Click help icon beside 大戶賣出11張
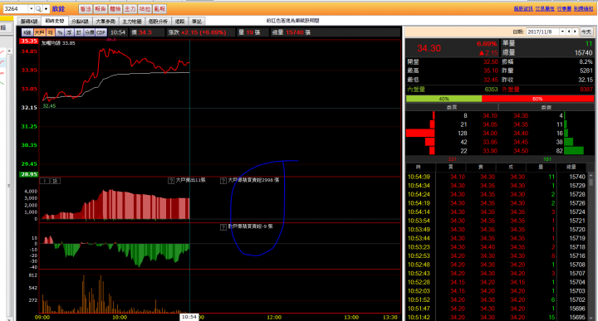Screen dimensions: 598x321 click(171, 181)
